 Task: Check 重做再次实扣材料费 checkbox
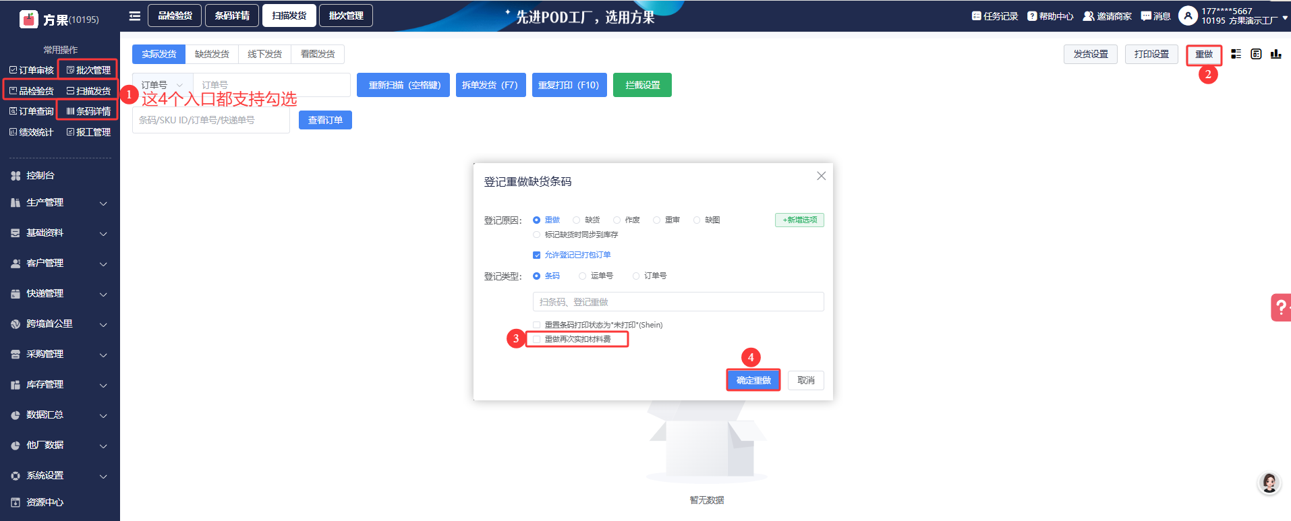[536, 339]
